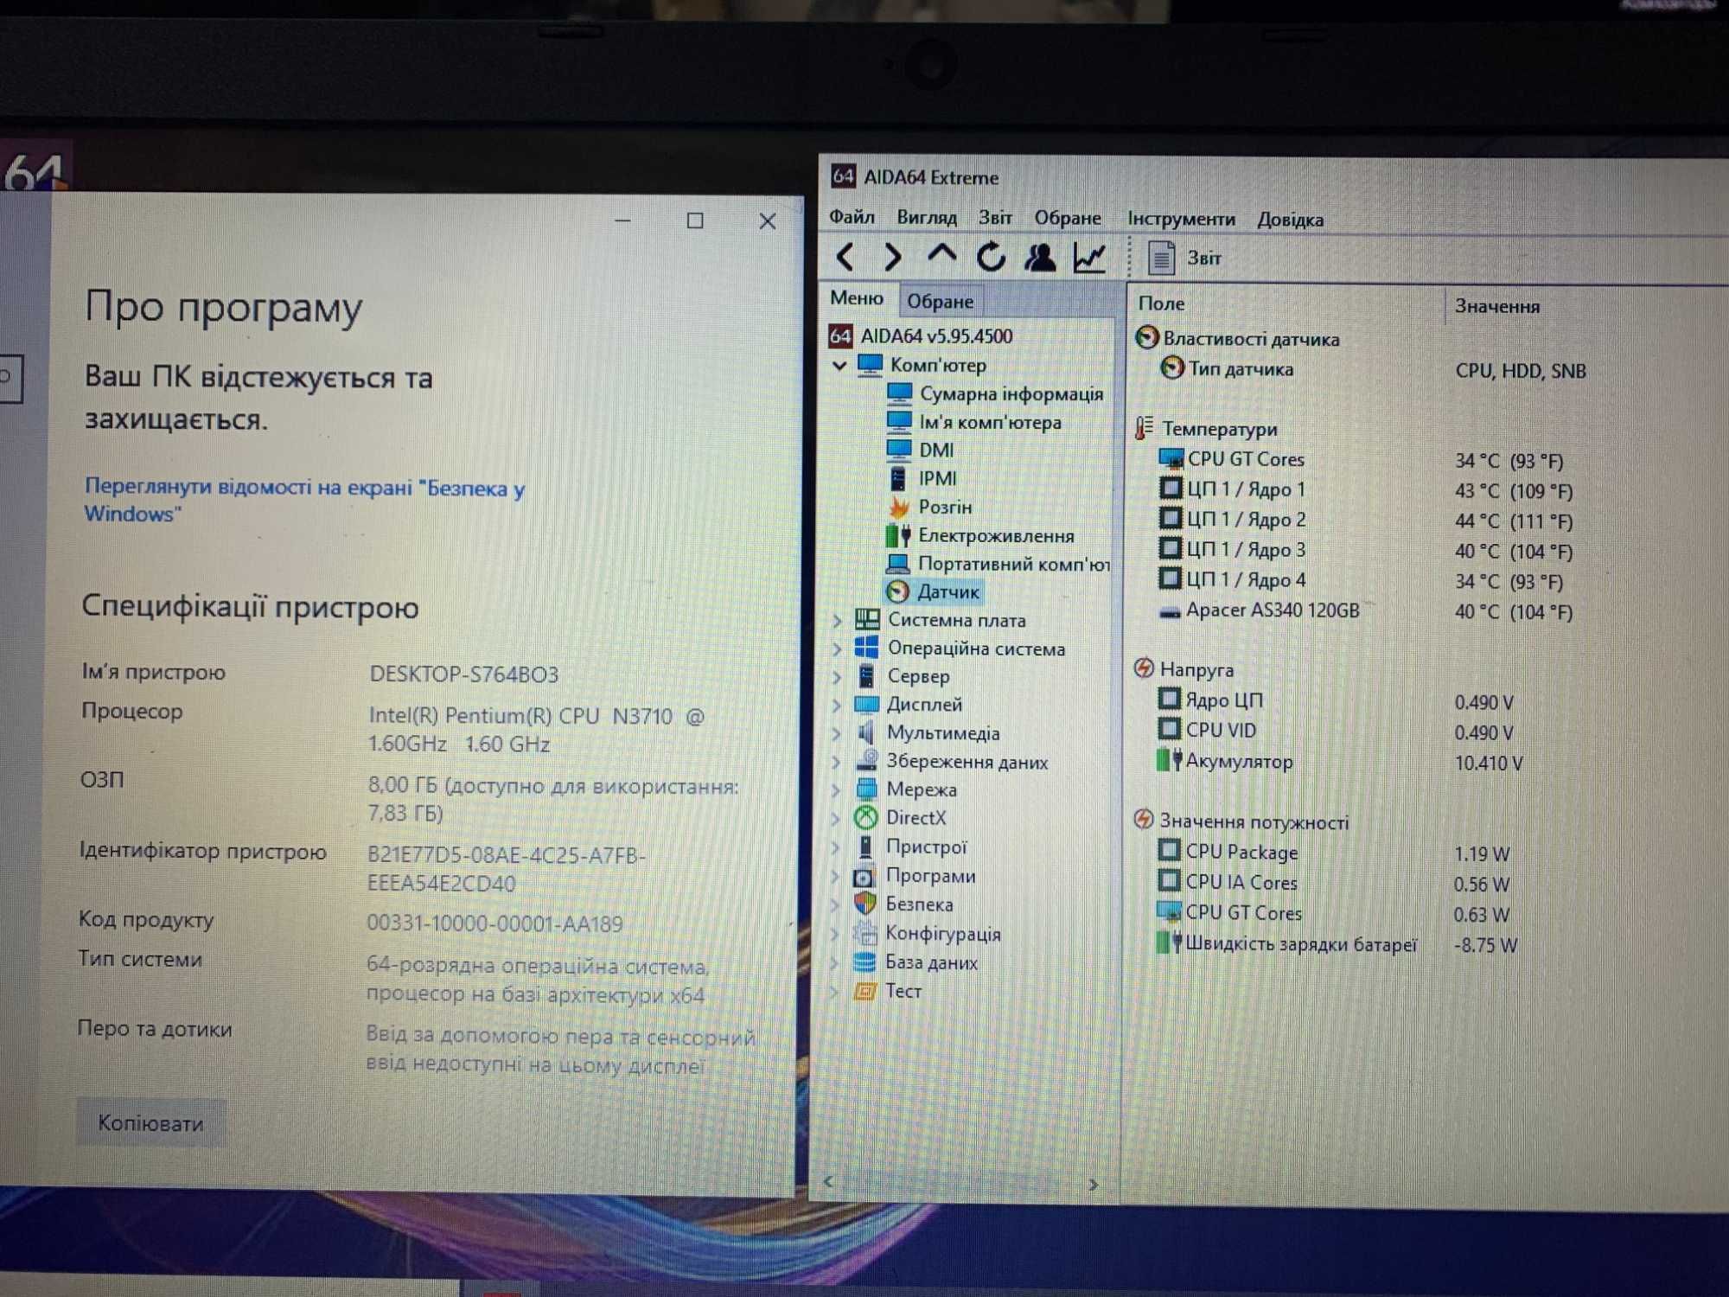Select the ЦП 1 / Ядро 4 row
The image size is (1729, 1297).
(1362, 581)
